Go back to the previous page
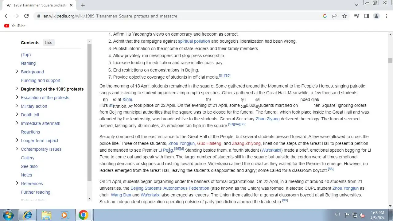This screenshot has width=393, height=221. [7, 16]
